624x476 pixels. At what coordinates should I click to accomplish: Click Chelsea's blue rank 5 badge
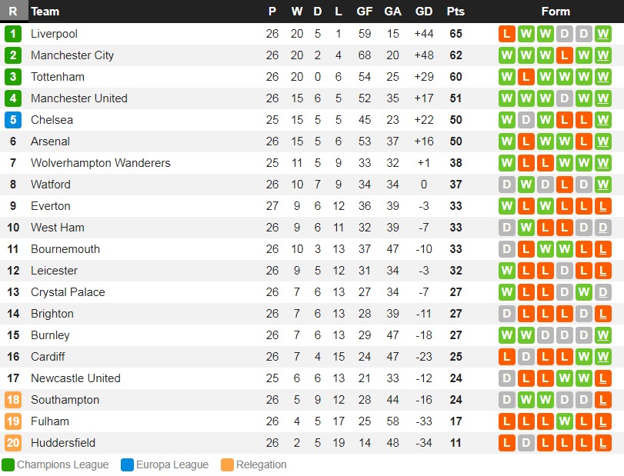[13, 120]
